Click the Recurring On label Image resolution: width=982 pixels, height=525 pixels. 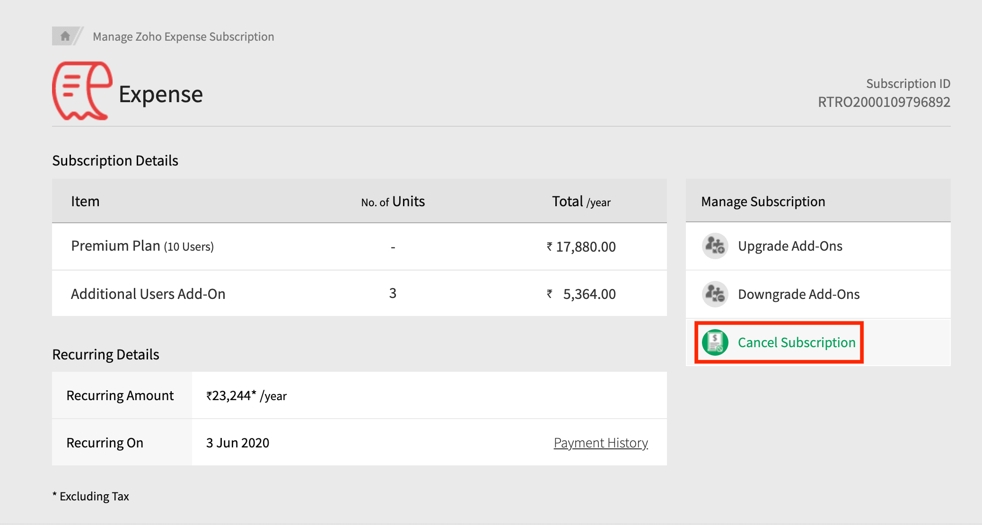click(105, 443)
